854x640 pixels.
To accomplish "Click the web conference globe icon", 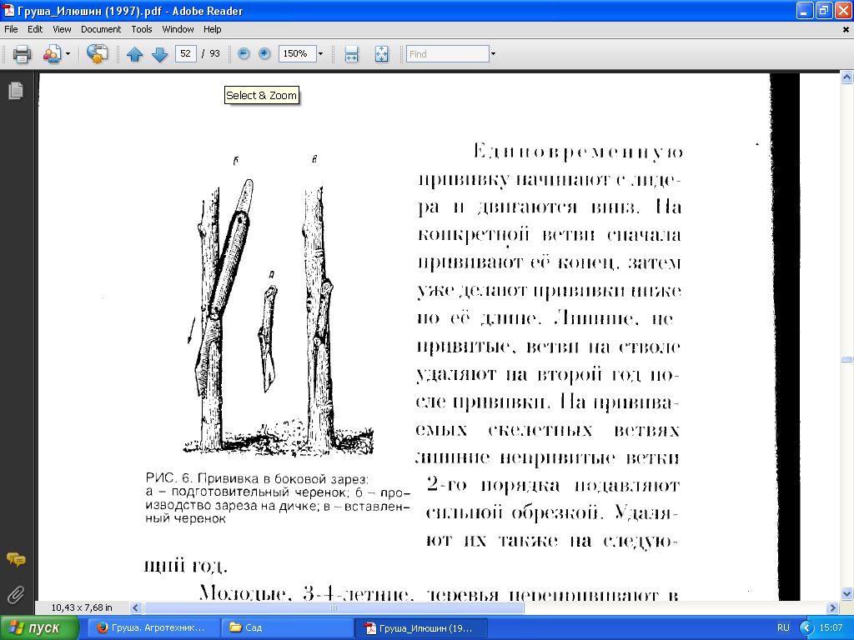I will (98, 54).
